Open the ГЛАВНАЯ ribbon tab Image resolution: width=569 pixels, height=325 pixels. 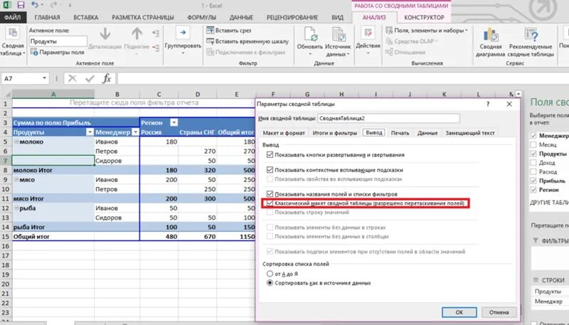pyautogui.click(x=47, y=17)
